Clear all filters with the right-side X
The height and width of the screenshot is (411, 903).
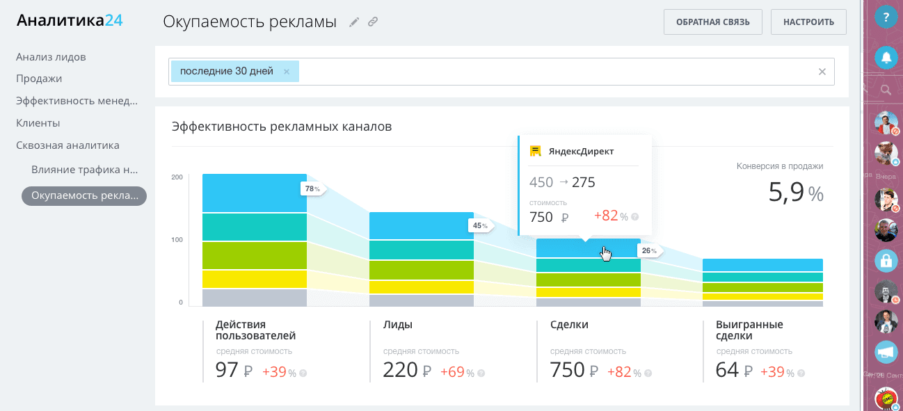click(x=822, y=71)
